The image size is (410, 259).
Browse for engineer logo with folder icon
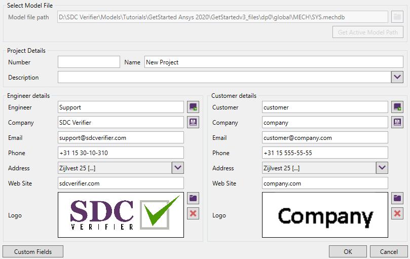tap(193, 198)
